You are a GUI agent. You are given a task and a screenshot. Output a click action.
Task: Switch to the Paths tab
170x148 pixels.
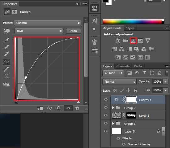click(138, 66)
